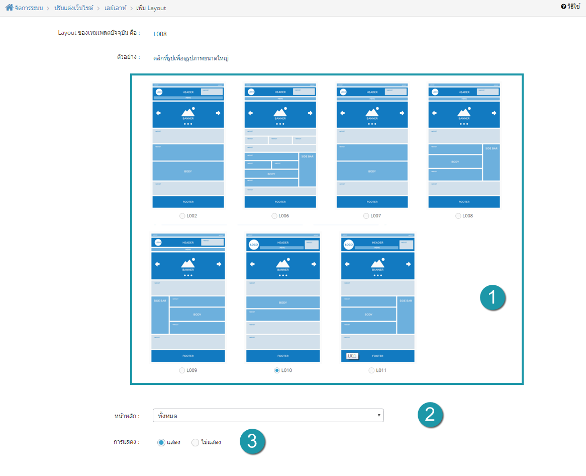This screenshot has width=586, height=476.
Task: Select the แสดง display radio option
Action: click(x=161, y=443)
